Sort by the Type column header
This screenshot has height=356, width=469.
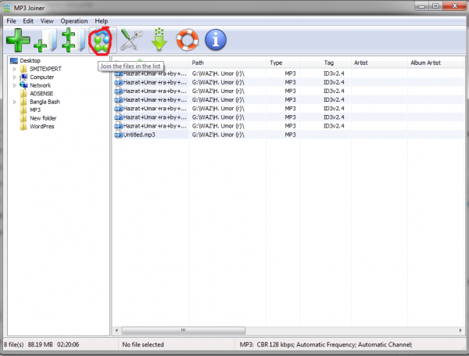pos(283,63)
